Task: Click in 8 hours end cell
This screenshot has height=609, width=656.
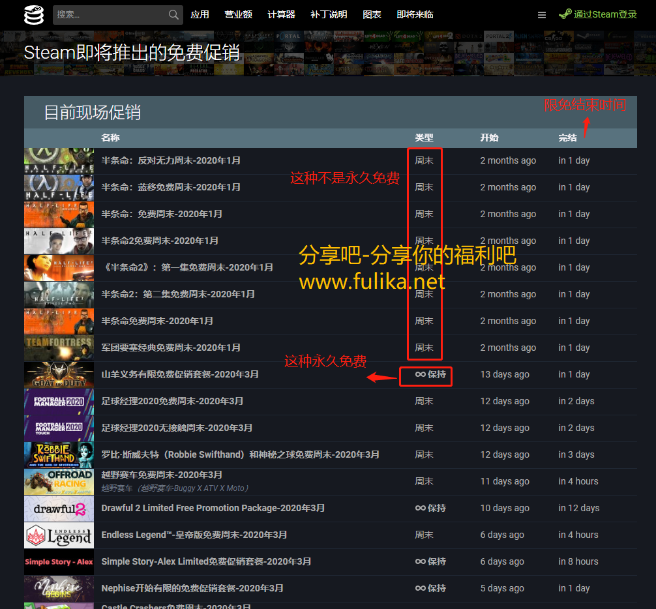Action: pyautogui.click(x=578, y=562)
